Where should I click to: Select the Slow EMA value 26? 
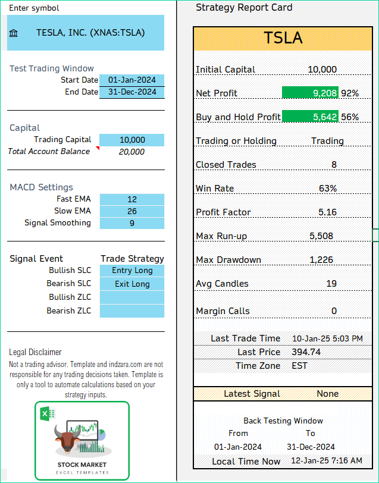[x=132, y=211]
